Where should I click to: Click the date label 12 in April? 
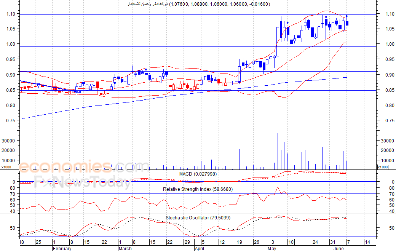tap(222, 242)
